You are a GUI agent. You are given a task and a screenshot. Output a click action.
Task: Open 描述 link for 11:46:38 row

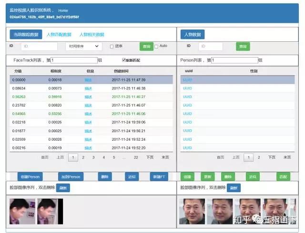tap(88, 88)
